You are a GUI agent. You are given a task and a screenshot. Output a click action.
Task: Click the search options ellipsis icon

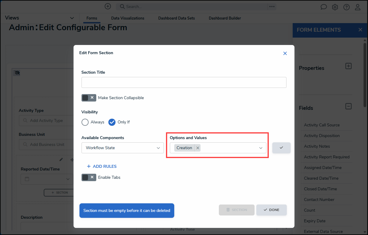pos(272,7)
